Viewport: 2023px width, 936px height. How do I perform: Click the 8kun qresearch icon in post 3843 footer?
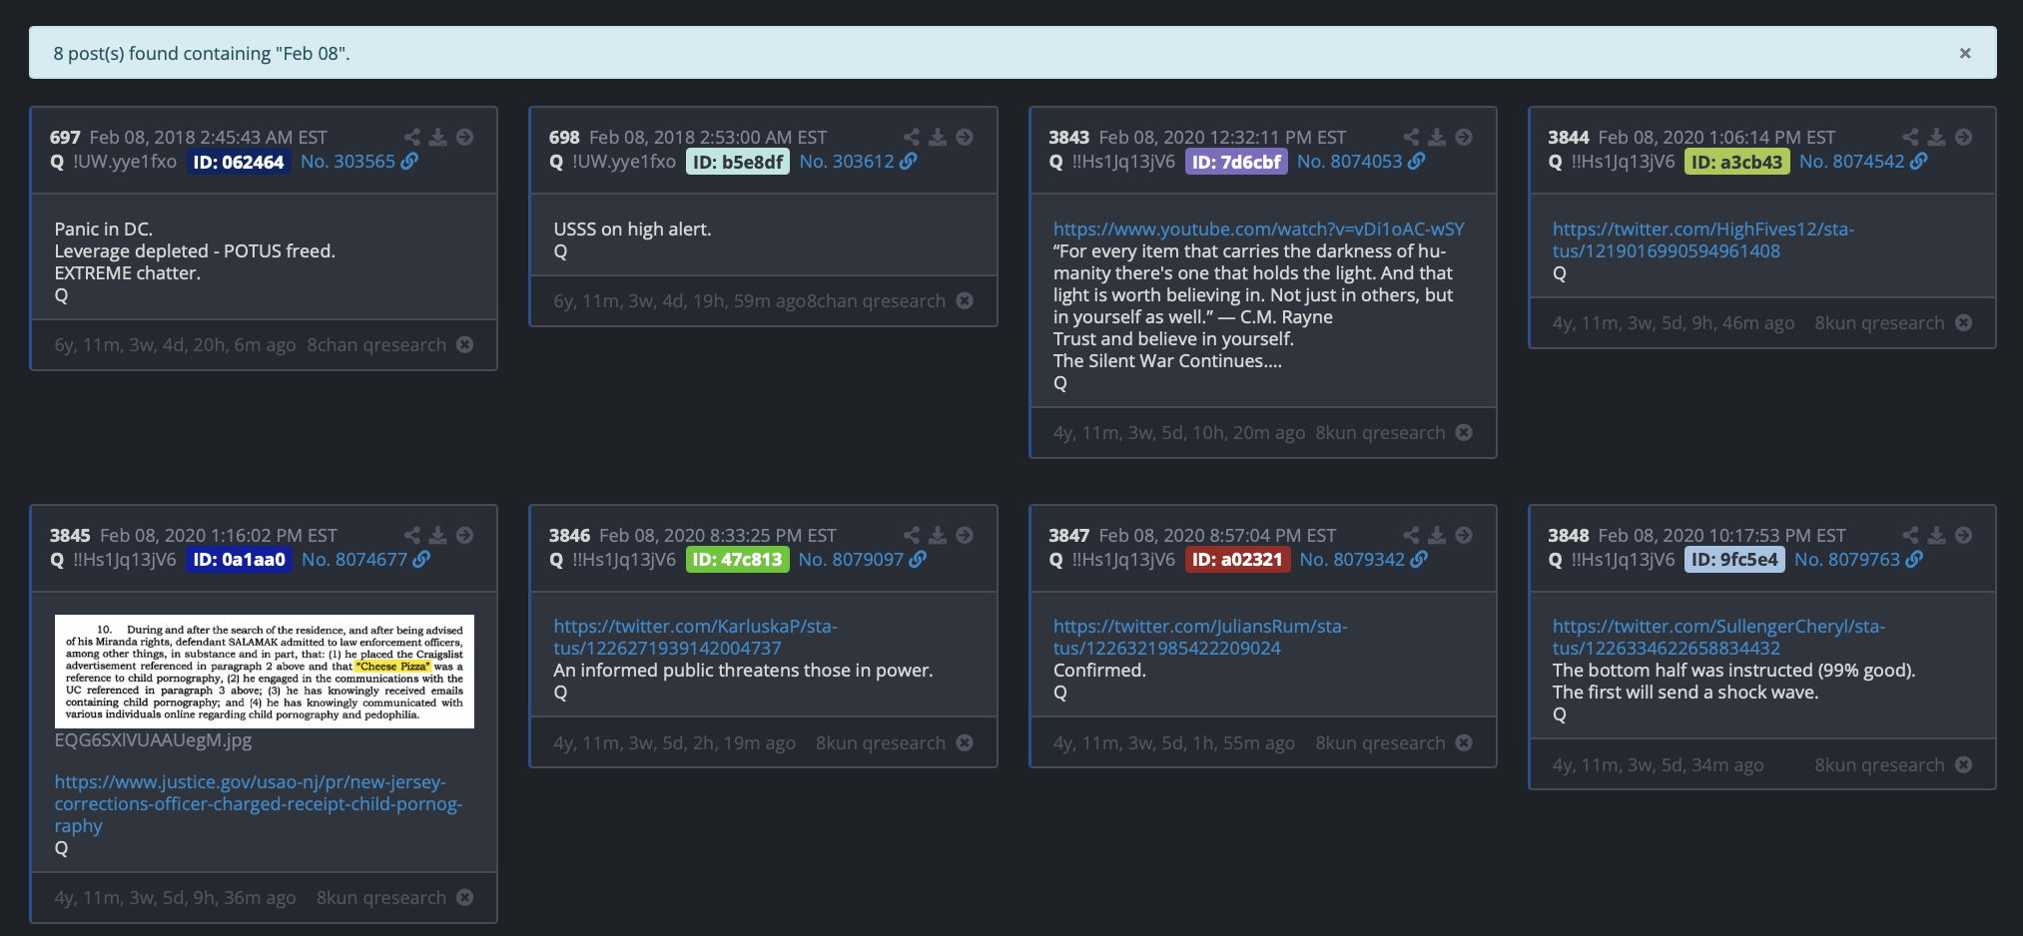coord(1464,432)
